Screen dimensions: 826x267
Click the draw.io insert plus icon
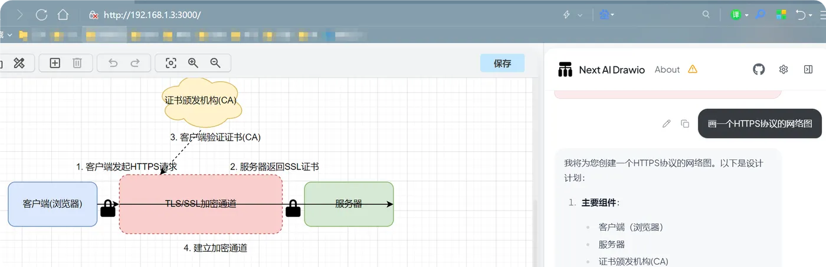[55, 63]
